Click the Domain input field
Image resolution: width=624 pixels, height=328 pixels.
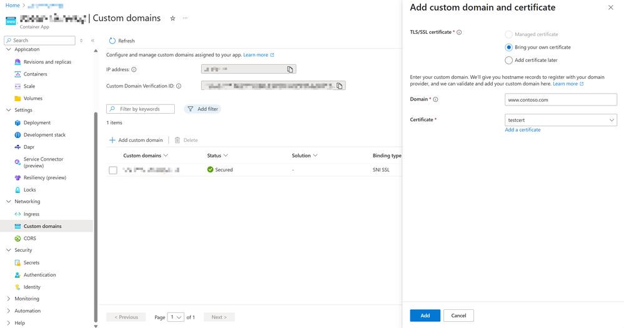tap(560, 99)
